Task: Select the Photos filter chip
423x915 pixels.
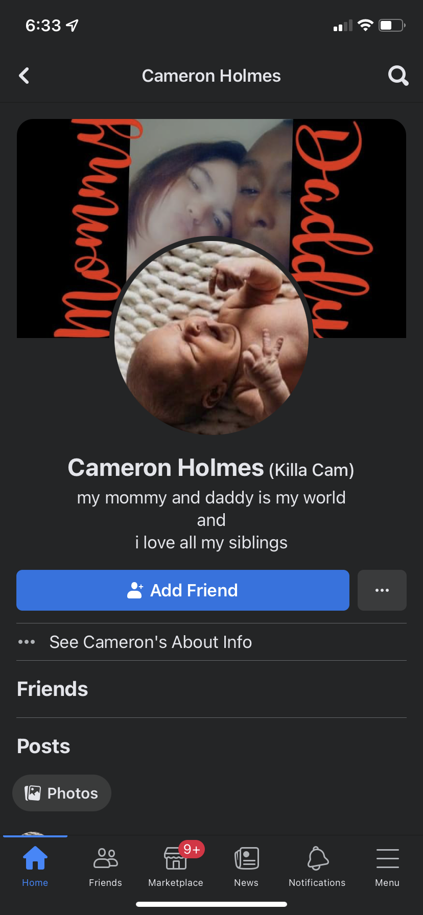Action: 62,793
